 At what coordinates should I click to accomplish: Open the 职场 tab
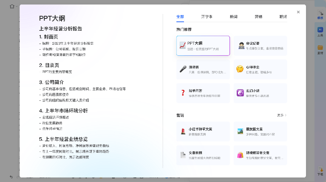(283, 17)
